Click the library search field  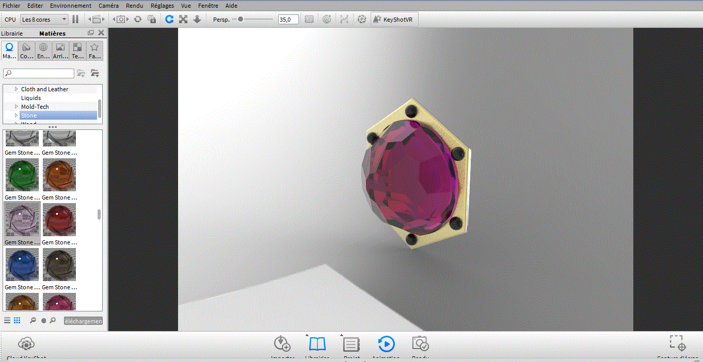coord(39,73)
